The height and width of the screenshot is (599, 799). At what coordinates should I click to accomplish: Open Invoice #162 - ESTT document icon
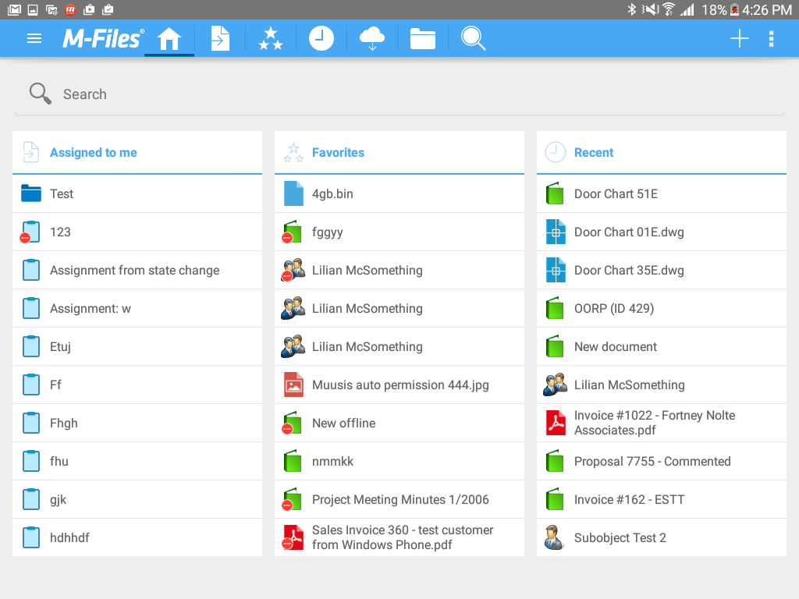pos(555,499)
